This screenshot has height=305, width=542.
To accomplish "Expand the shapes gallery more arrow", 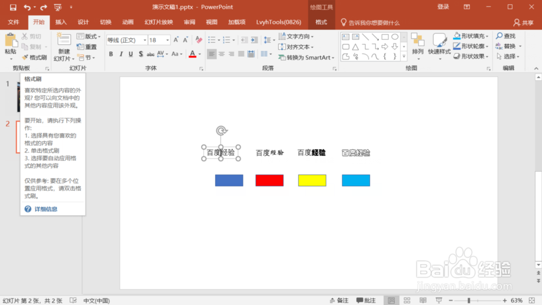I will tap(404, 56).
